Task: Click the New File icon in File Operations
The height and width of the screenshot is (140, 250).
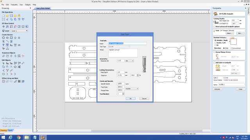Action: (4, 16)
